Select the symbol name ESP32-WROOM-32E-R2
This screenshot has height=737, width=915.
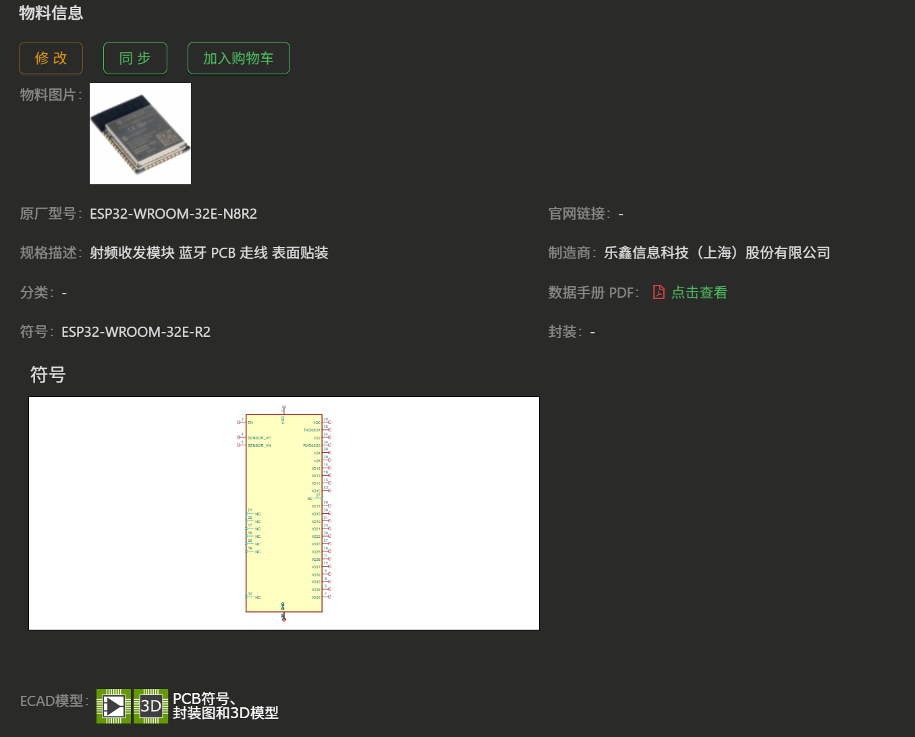[x=136, y=331]
